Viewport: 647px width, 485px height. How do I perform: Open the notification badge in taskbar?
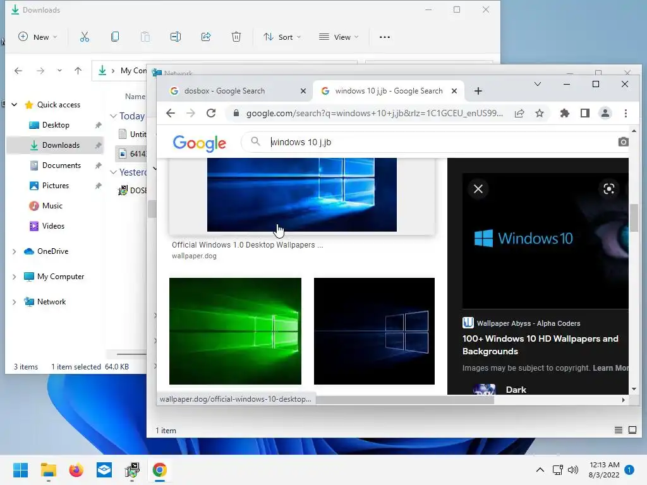tap(629, 470)
